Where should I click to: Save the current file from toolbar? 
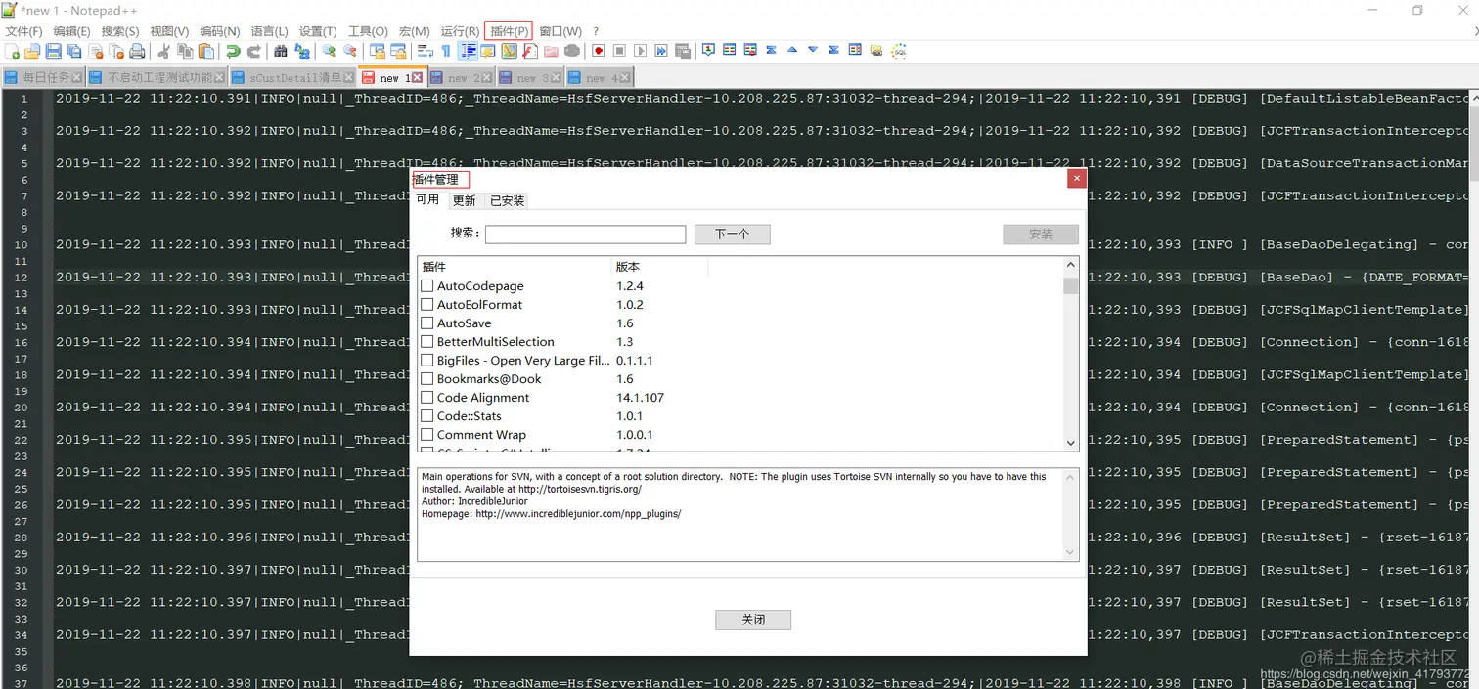54,51
